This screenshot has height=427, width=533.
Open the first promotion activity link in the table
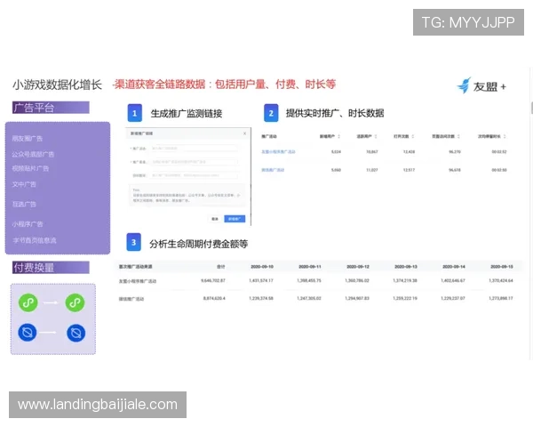(x=279, y=152)
